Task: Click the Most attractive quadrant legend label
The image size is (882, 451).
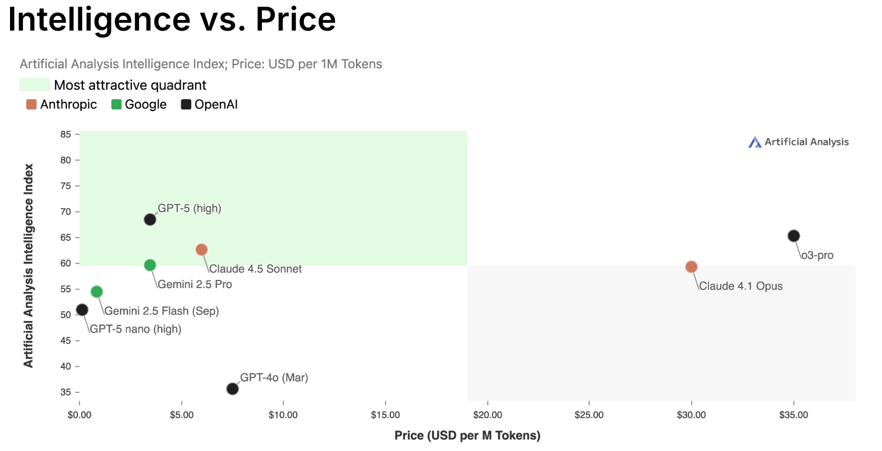Action: point(130,85)
